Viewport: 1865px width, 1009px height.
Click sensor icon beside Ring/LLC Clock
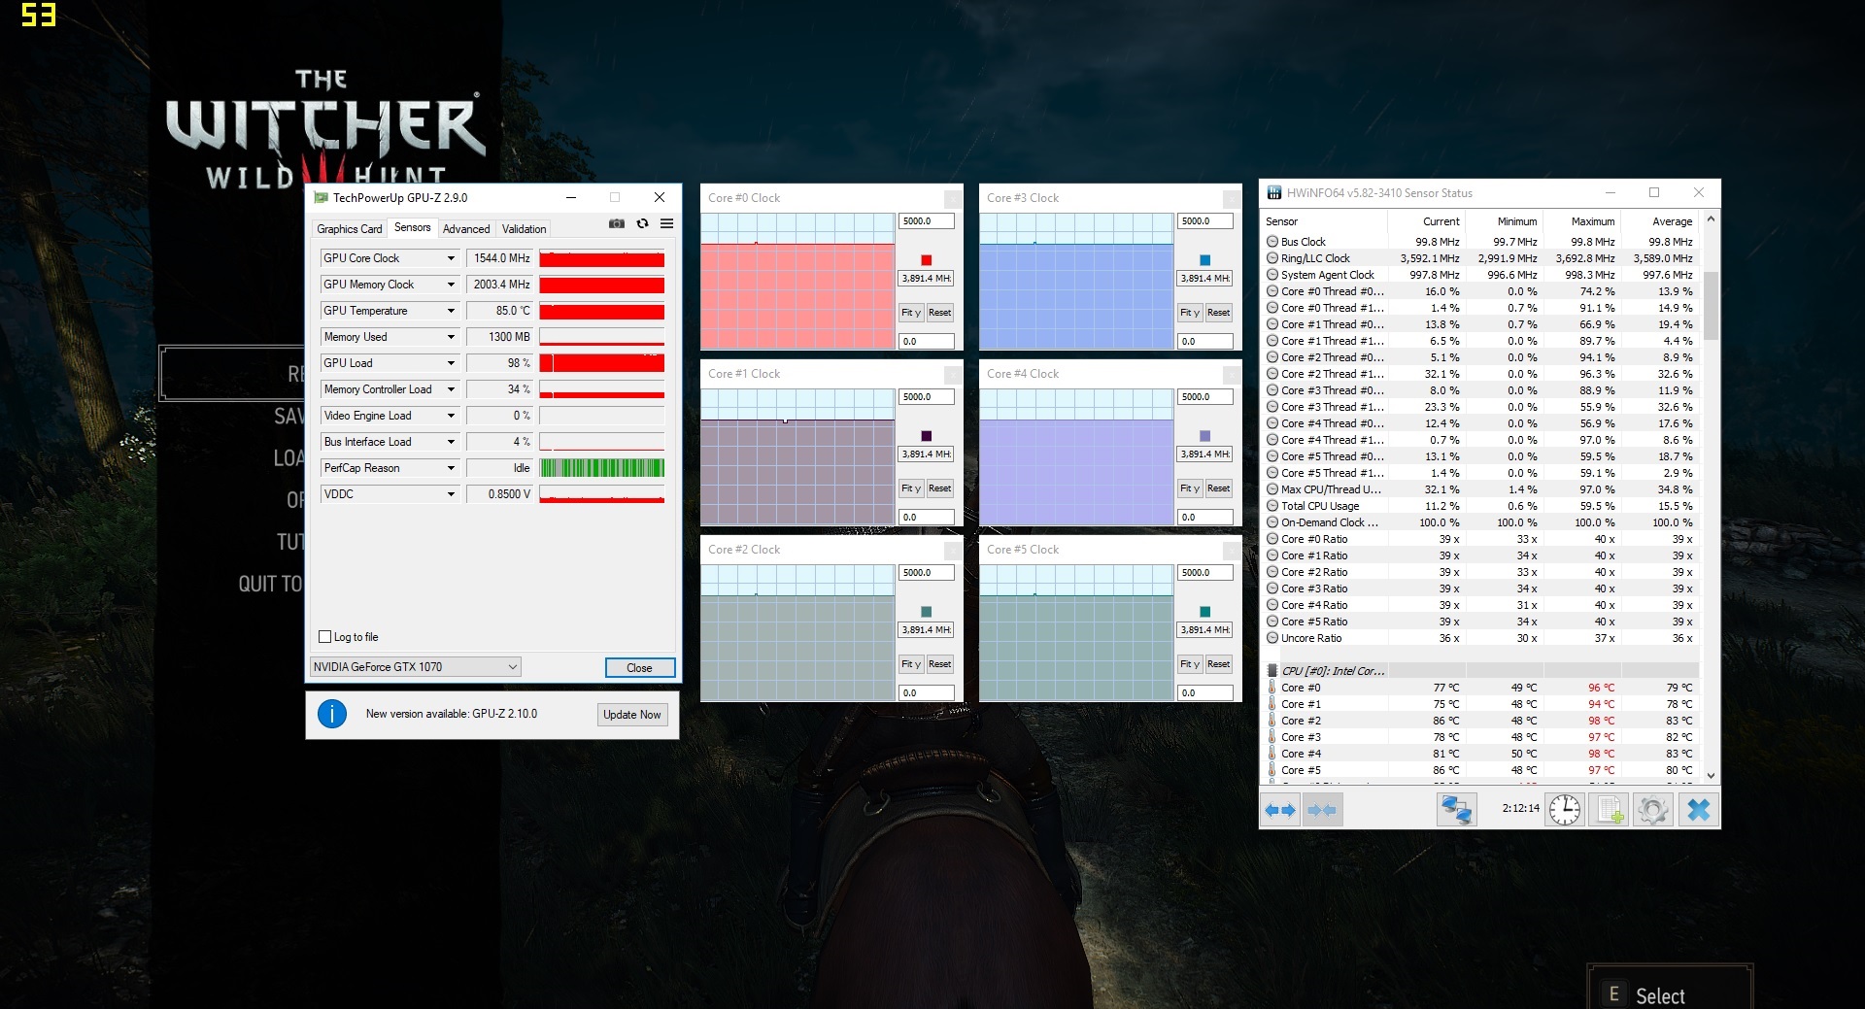point(1272,258)
